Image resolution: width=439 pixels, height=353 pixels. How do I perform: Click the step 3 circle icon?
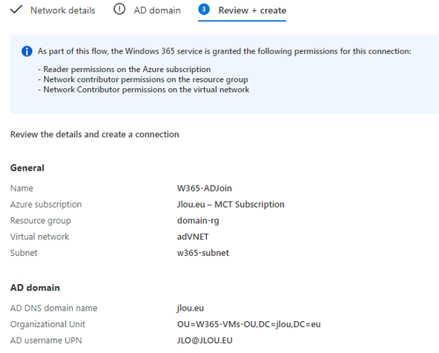click(x=204, y=9)
